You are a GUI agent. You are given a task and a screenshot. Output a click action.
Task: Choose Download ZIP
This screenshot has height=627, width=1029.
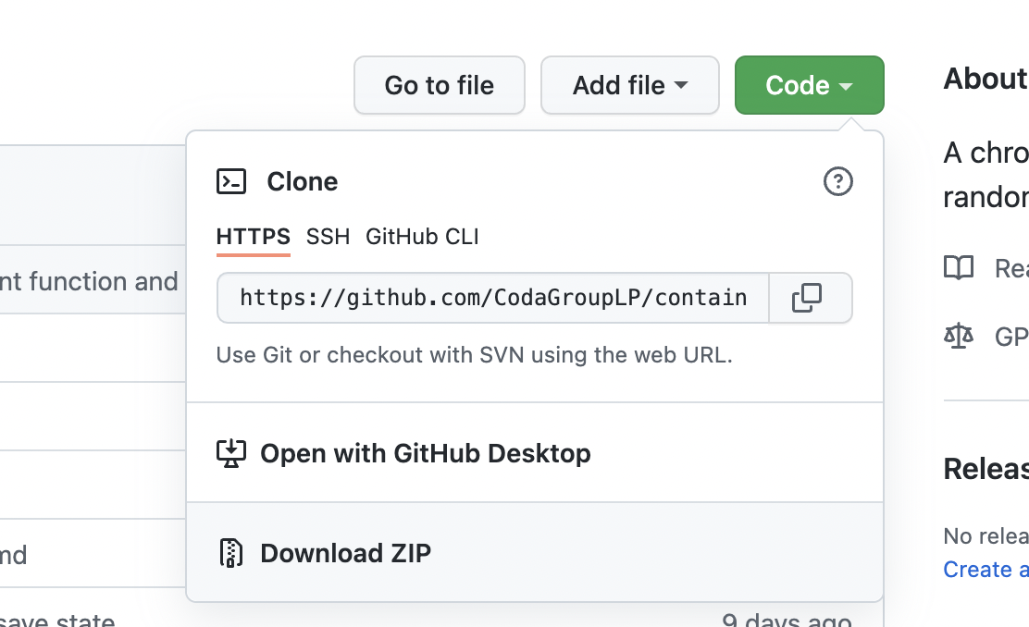point(346,552)
